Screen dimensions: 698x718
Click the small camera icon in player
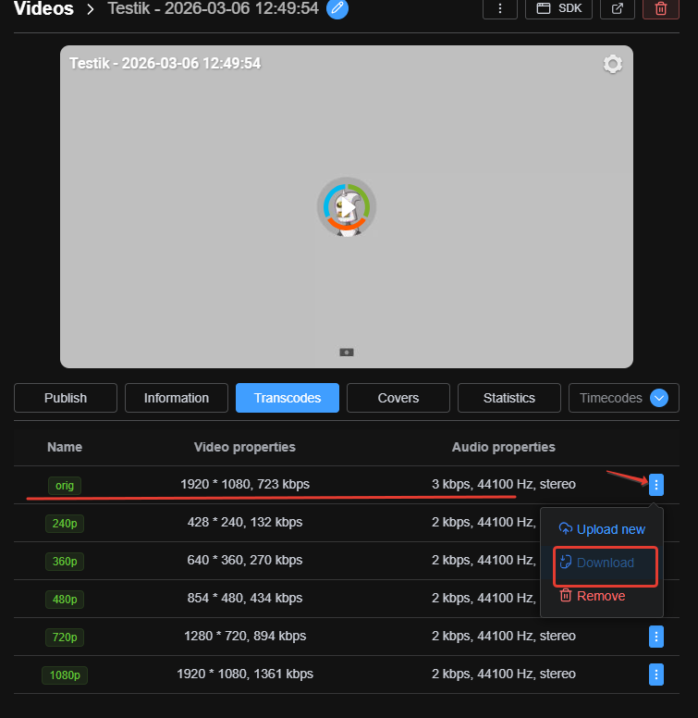[x=347, y=353]
